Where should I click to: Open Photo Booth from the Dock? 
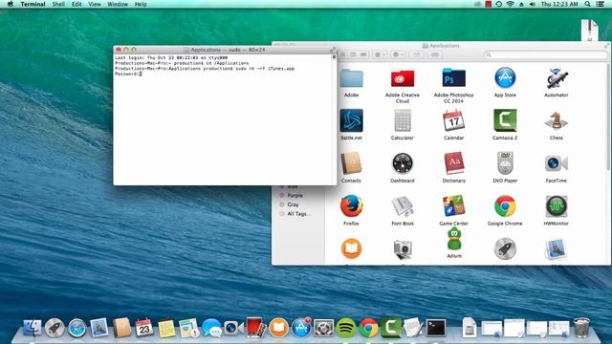[256, 328]
